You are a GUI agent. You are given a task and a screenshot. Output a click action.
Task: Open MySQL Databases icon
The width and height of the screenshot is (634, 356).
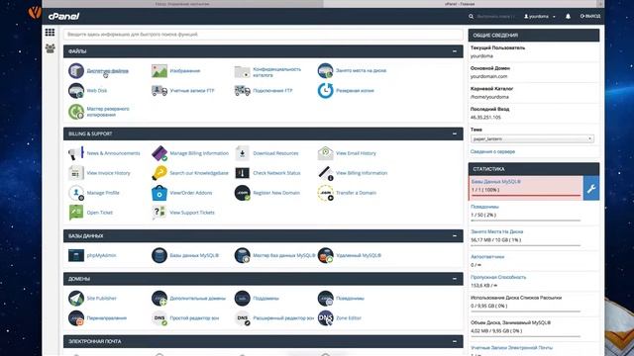click(159, 255)
